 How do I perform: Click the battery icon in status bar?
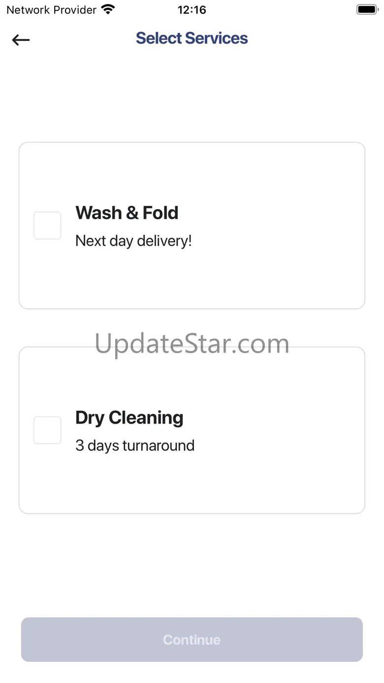pos(367,9)
